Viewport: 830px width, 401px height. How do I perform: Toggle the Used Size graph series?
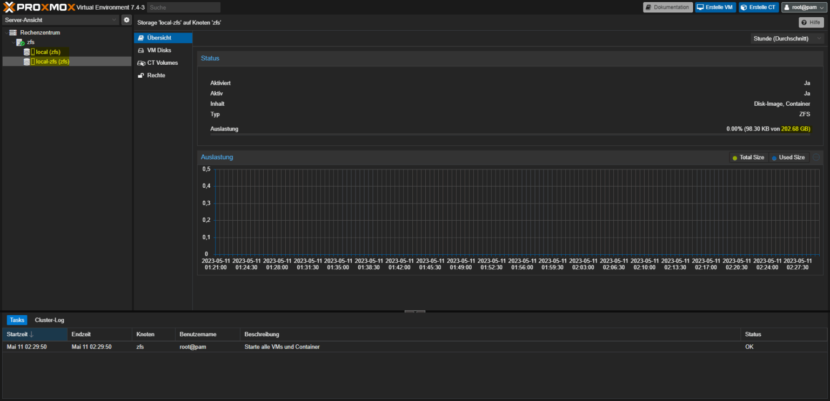[788, 157]
